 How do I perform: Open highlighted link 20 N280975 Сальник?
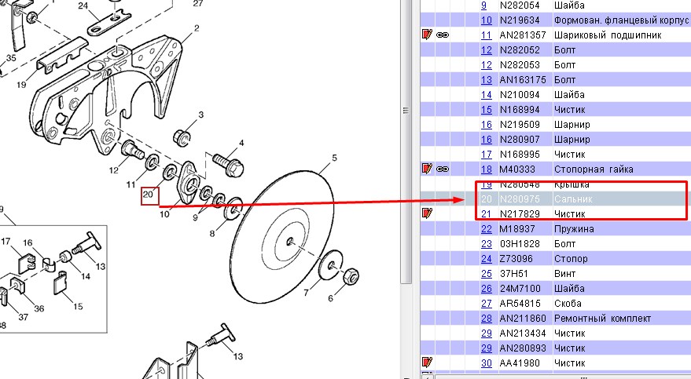[x=486, y=199]
